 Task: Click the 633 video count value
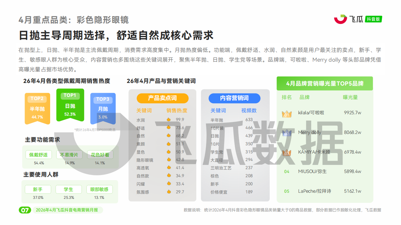coord(249,120)
